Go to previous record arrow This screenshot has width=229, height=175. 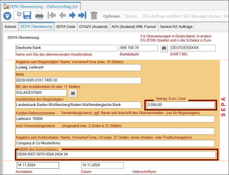click(62, 16)
